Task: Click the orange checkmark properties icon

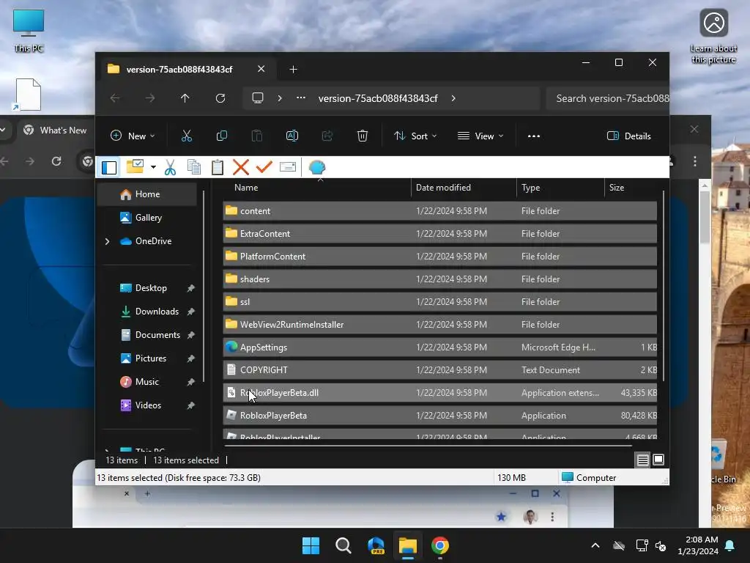Action: (x=264, y=167)
